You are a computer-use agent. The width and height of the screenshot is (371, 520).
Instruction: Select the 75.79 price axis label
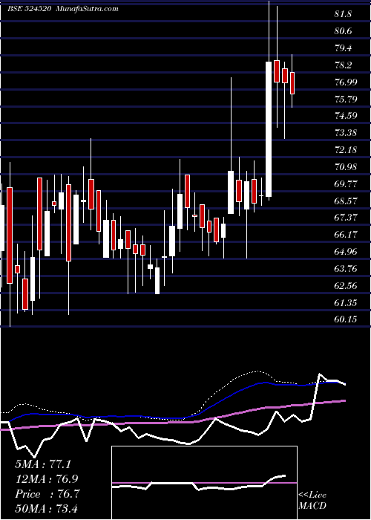[346, 99]
